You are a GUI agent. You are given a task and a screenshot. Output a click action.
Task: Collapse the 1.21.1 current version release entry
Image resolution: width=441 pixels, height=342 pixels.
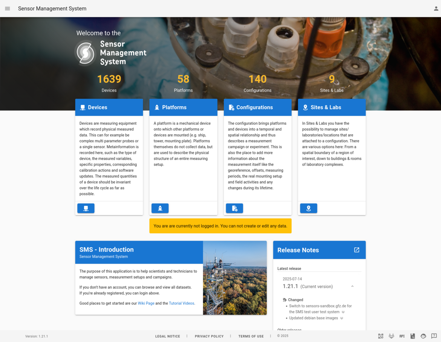click(352, 286)
